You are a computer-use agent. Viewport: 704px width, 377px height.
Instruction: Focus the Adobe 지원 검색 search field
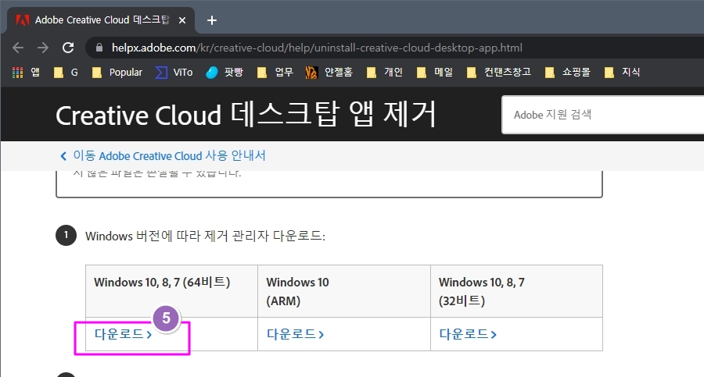602,115
